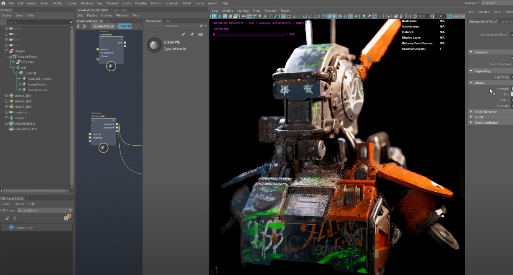Collapse the chappie node in Outliner

pyautogui.click(x=7, y=51)
